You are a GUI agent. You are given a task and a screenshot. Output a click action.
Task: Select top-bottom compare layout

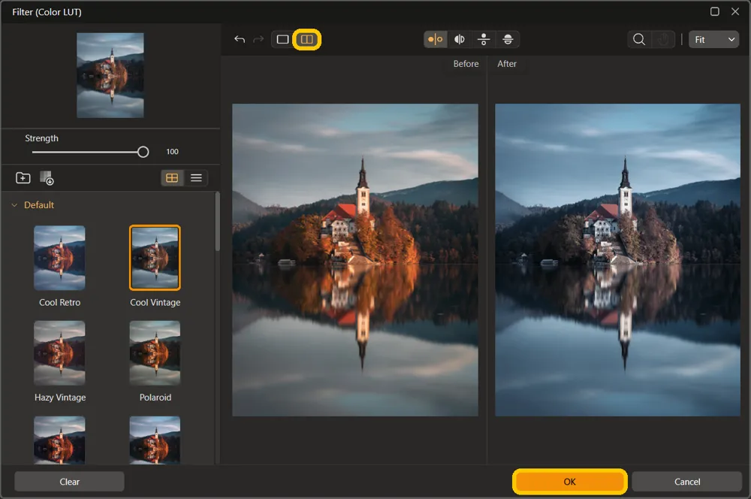[x=484, y=39]
